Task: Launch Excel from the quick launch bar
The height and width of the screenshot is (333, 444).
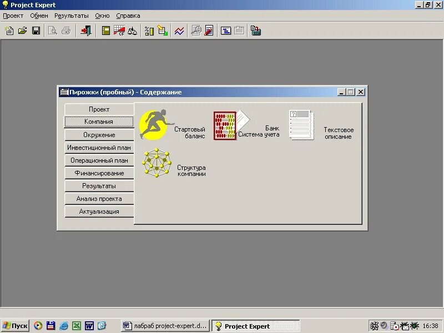Action: [x=77, y=326]
